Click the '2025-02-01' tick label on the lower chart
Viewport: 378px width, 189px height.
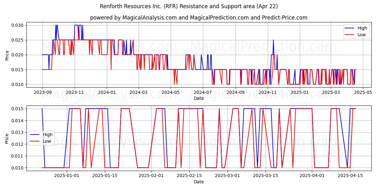point(151,176)
